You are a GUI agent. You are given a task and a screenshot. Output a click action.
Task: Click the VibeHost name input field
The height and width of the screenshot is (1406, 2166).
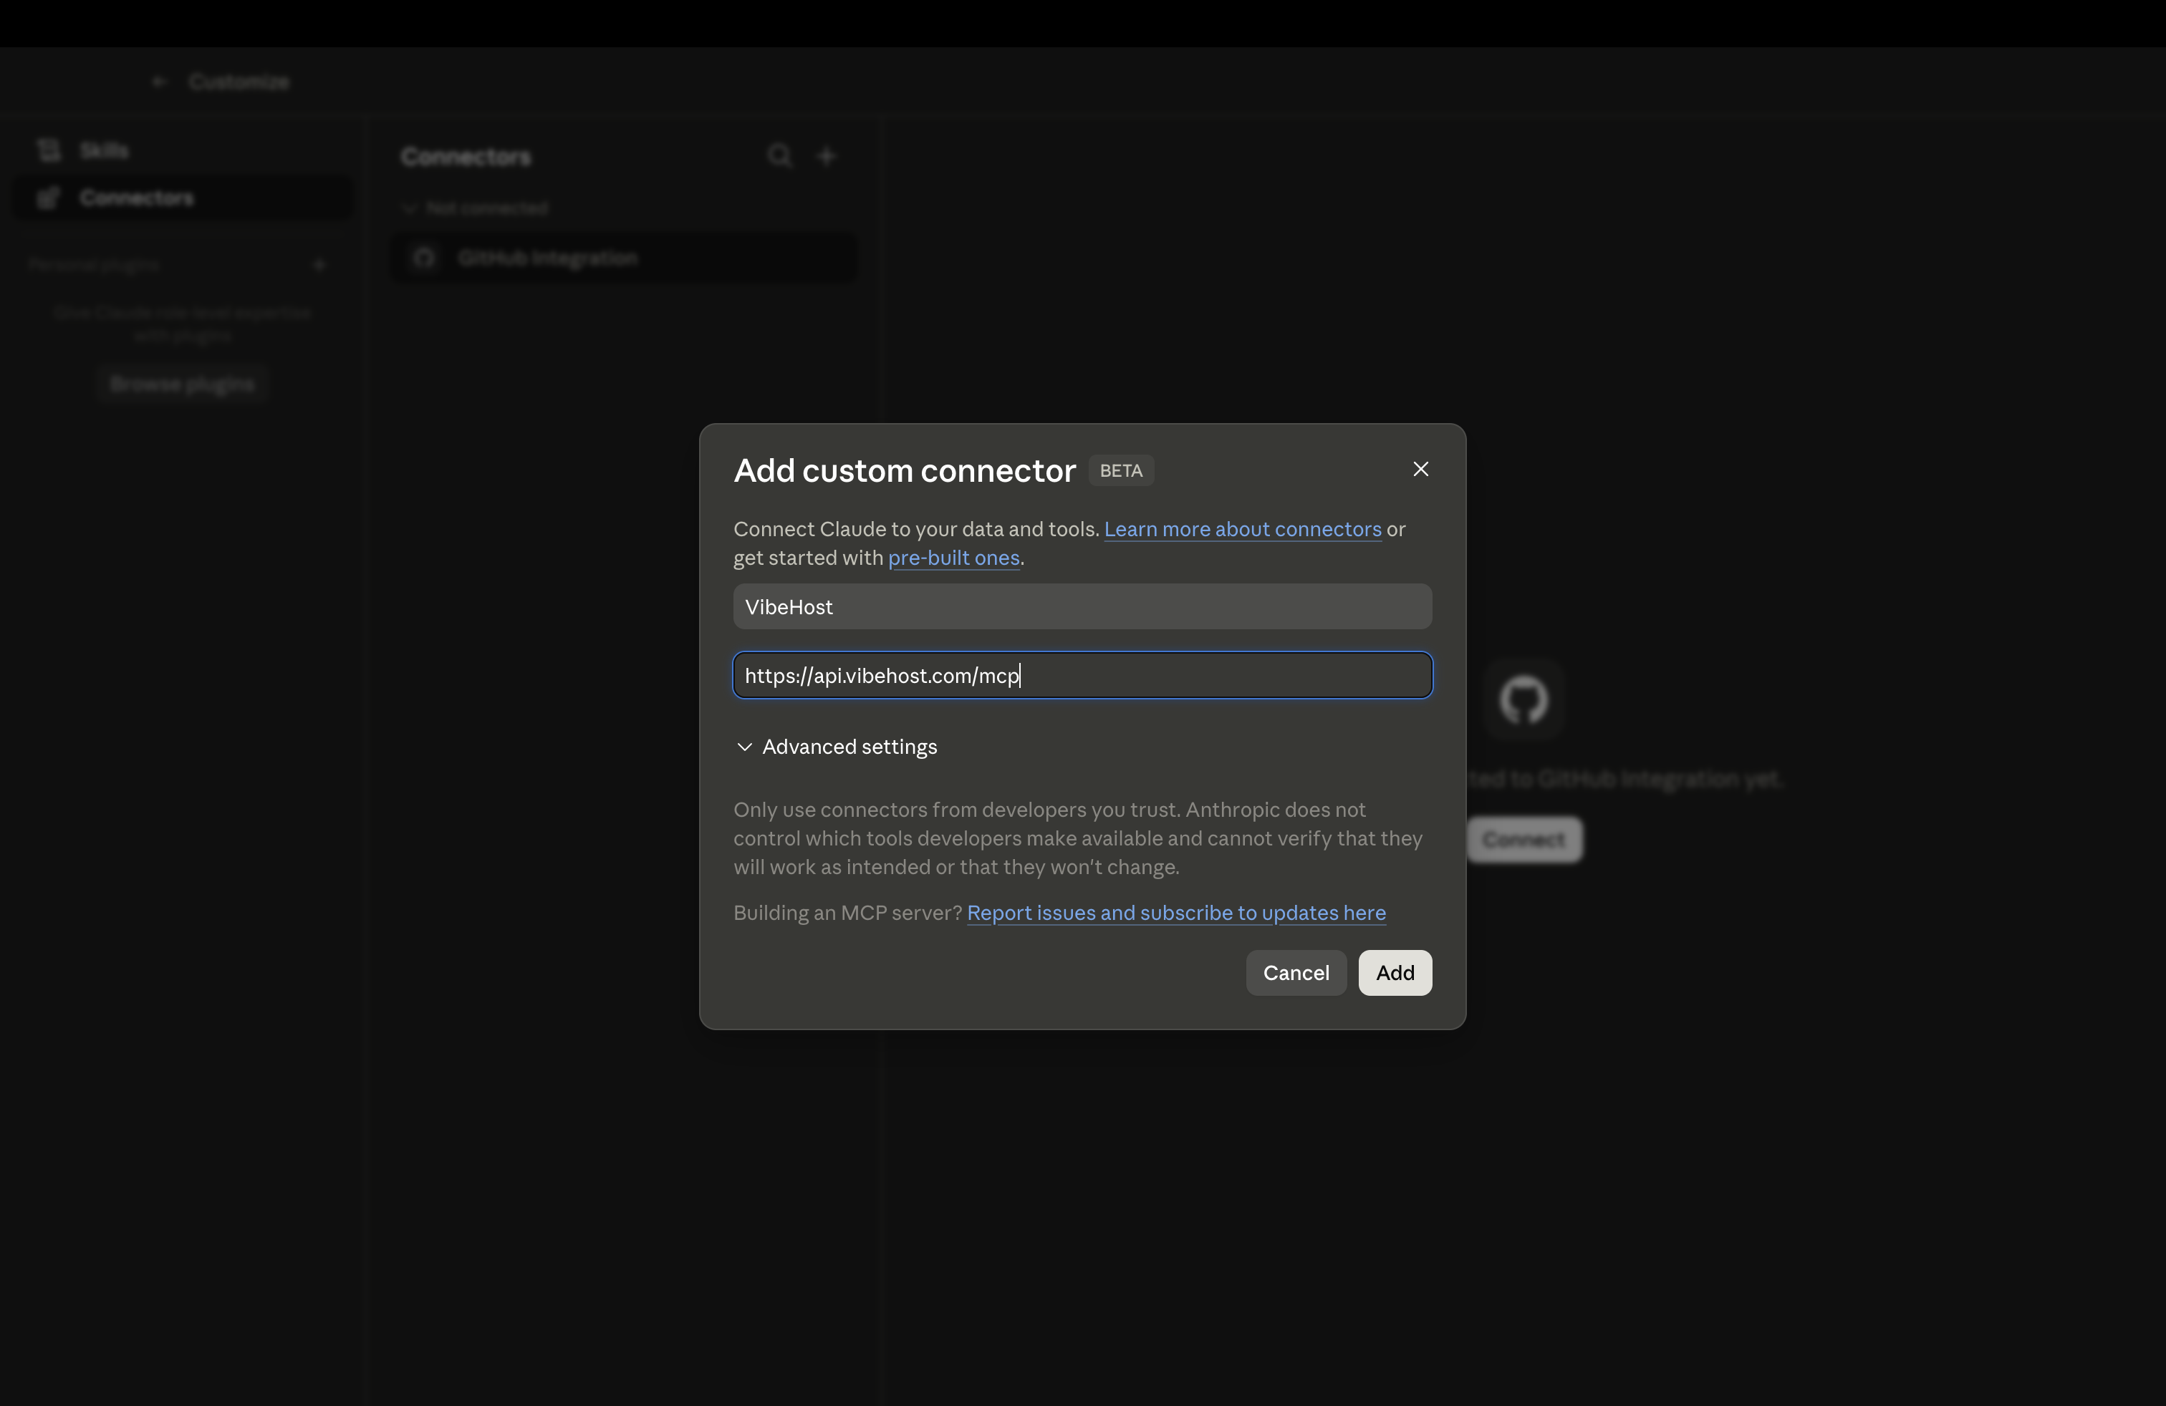point(1082,606)
